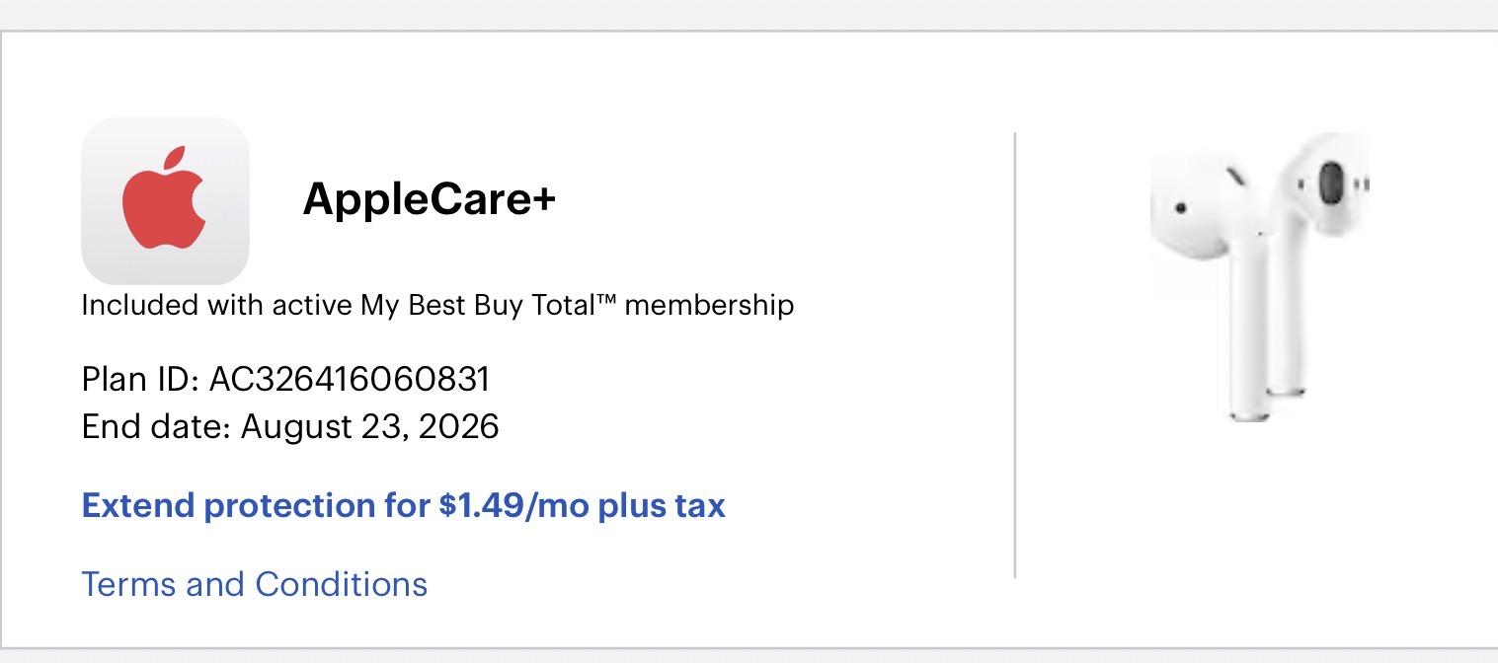The image size is (1498, 663).
Task: Click plan number AC326416060831
Action: click(x=350, y=379)
